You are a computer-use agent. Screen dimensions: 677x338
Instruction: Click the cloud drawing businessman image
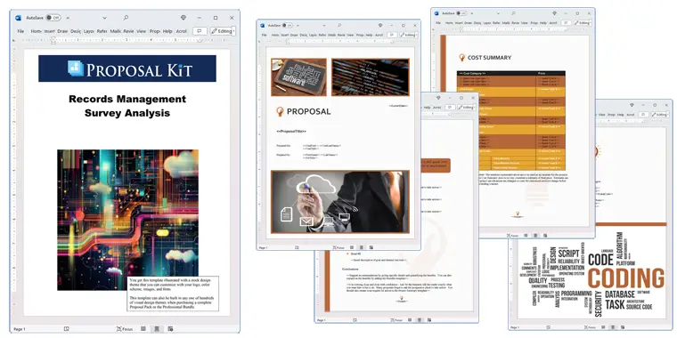tap(340, 202)
